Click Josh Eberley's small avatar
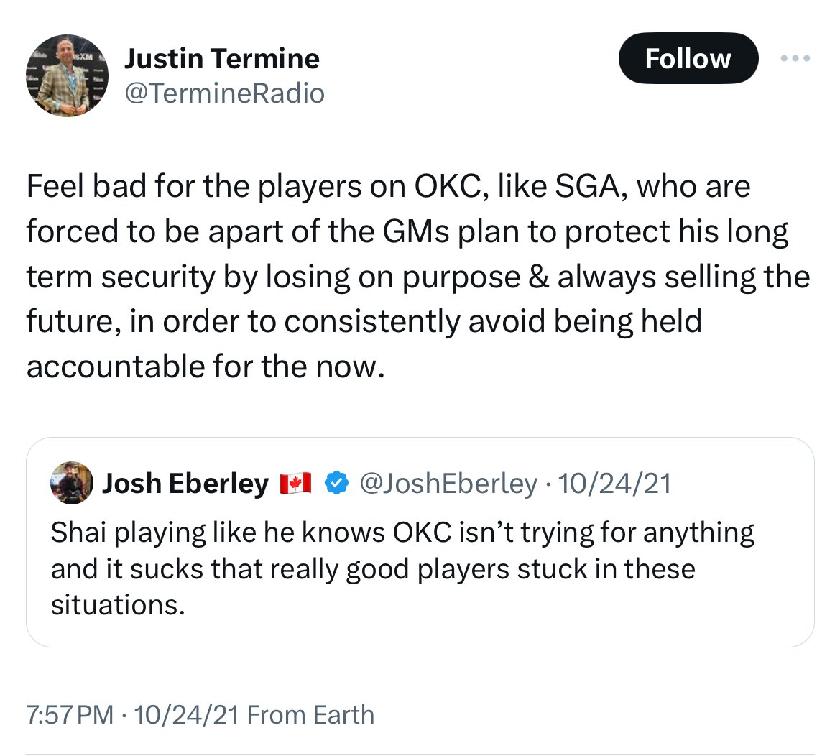Viewport: 840px width, 756px height. [x=72, y=483]
